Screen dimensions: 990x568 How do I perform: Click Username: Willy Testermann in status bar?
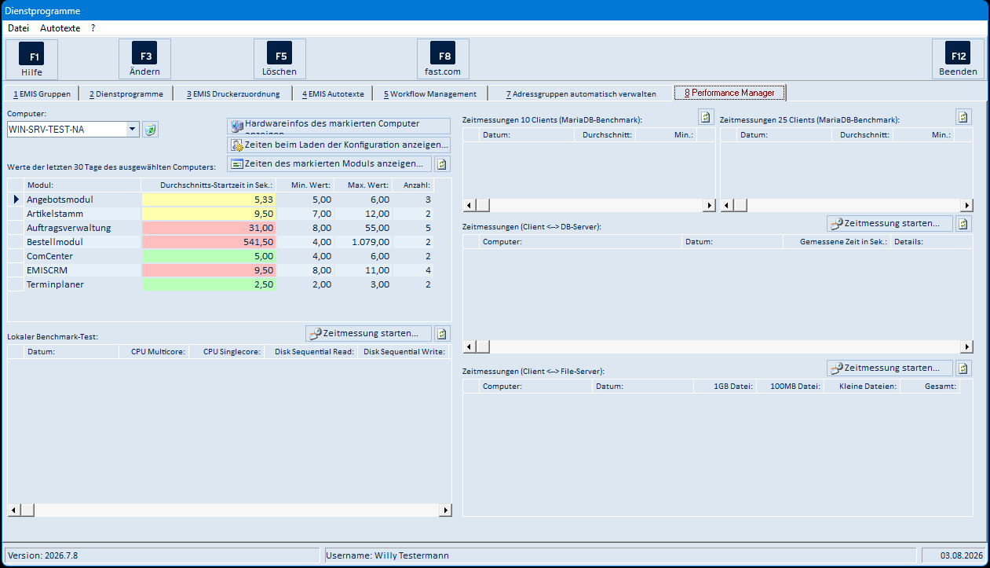tap(620, 555)
